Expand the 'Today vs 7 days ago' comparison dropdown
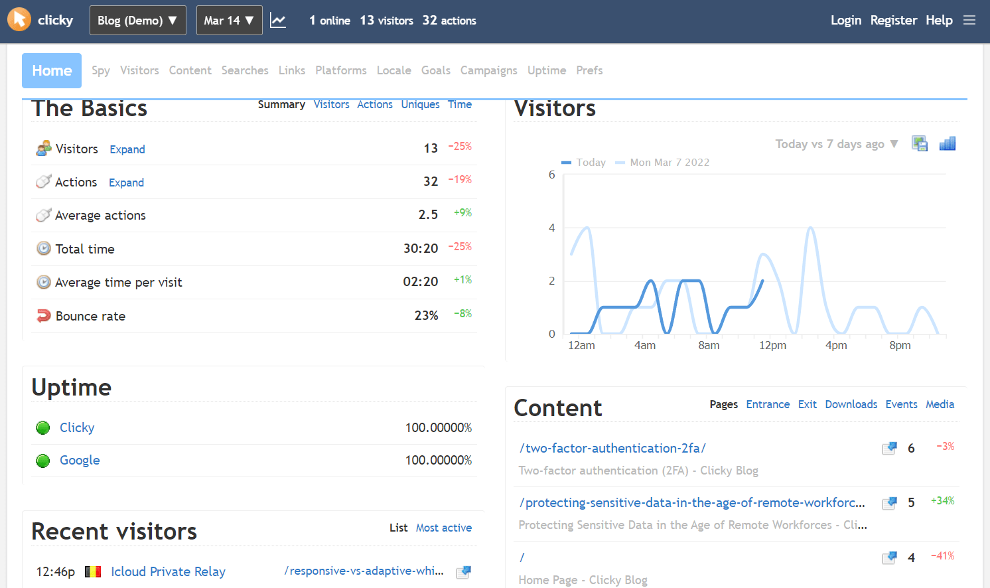Screen dimensions: 990x588 click(x=836, y=143)
